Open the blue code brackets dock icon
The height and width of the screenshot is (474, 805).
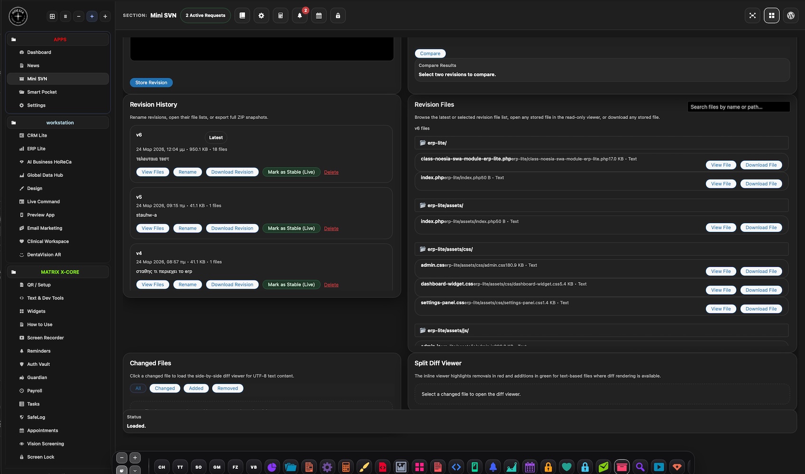pos(456,467)
